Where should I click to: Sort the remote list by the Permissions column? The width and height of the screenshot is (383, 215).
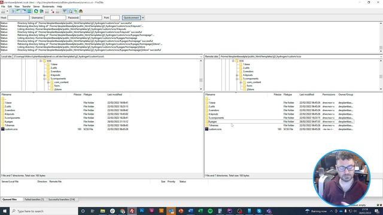point(329,94)
